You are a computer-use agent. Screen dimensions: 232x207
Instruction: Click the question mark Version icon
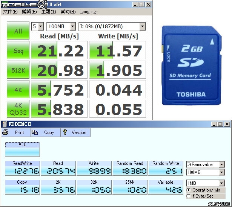click(x=65, y=132)
